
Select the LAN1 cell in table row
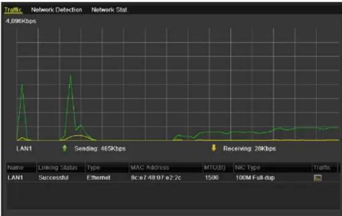point(15,178)
